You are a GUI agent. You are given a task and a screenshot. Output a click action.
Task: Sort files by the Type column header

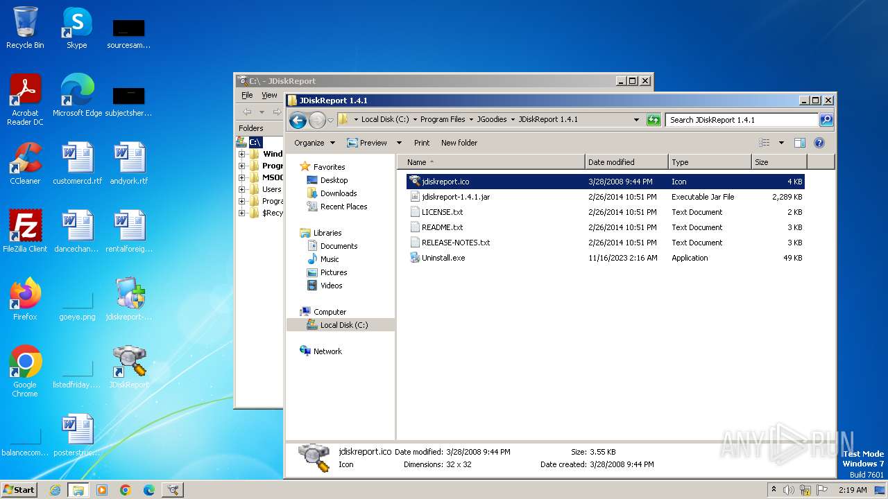point(710,162)
